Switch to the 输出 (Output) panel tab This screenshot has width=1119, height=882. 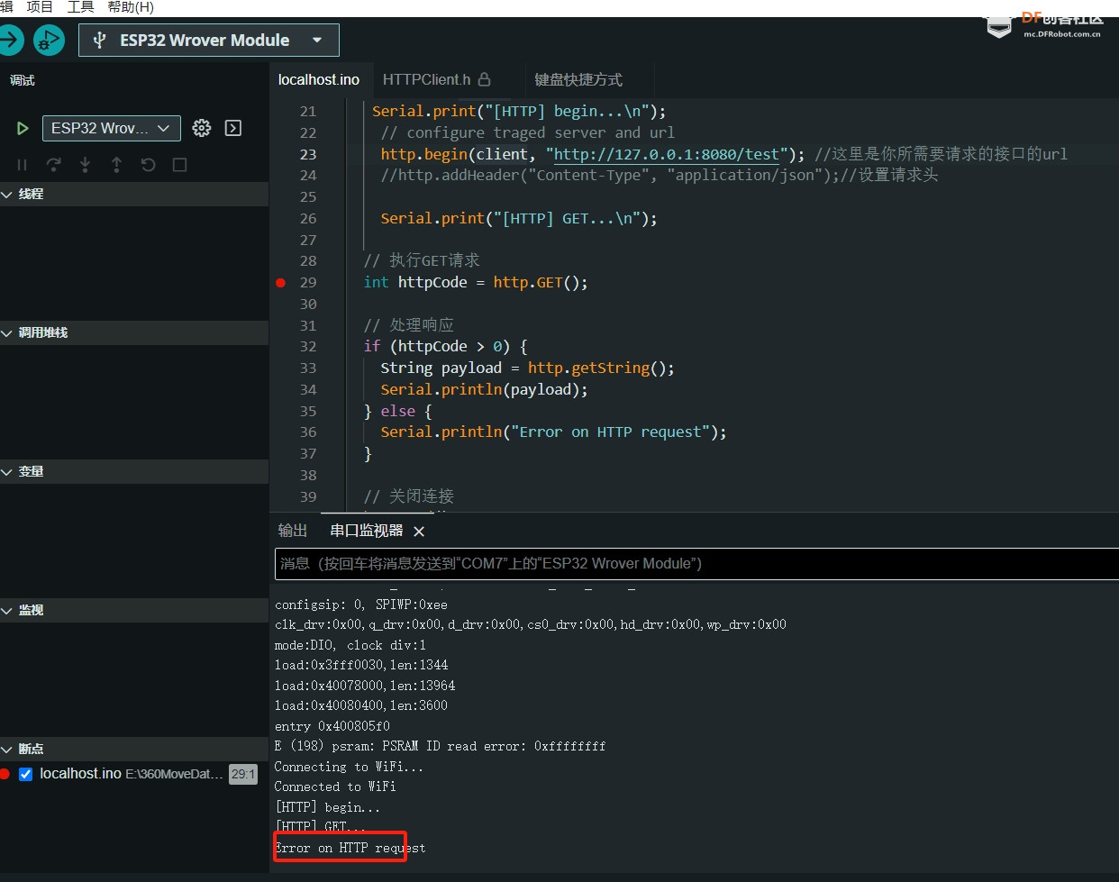(x=293, y=531)
